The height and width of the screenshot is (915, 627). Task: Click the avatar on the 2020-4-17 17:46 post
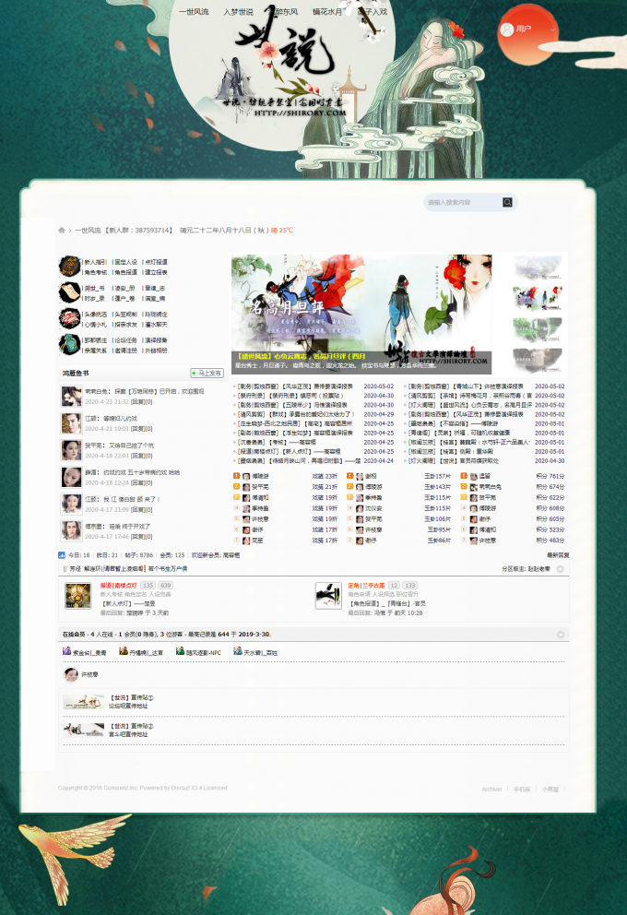[x=71, y=531]
